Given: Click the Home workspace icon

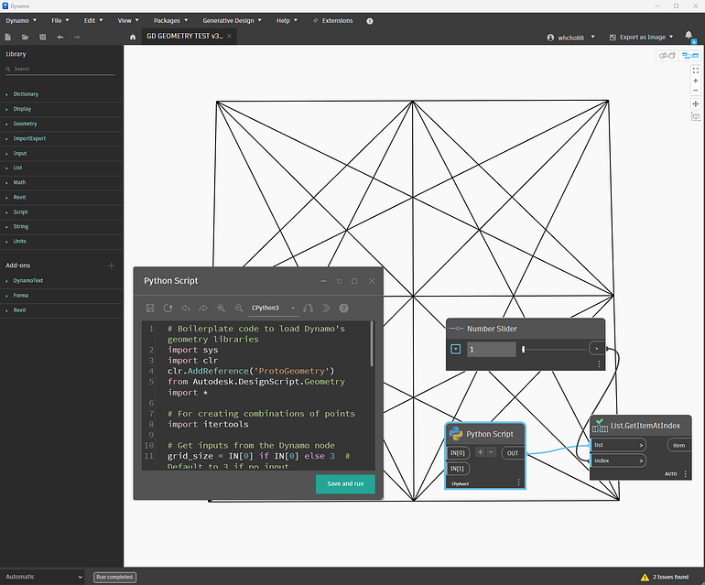Looking at the screenshot, I should (x=133, y=37).
